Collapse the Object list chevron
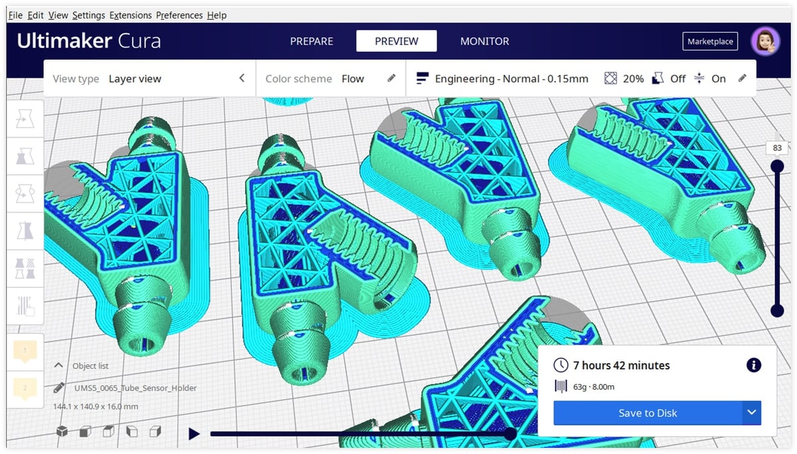This screenshot has width=797, height=454. point(59,366)
